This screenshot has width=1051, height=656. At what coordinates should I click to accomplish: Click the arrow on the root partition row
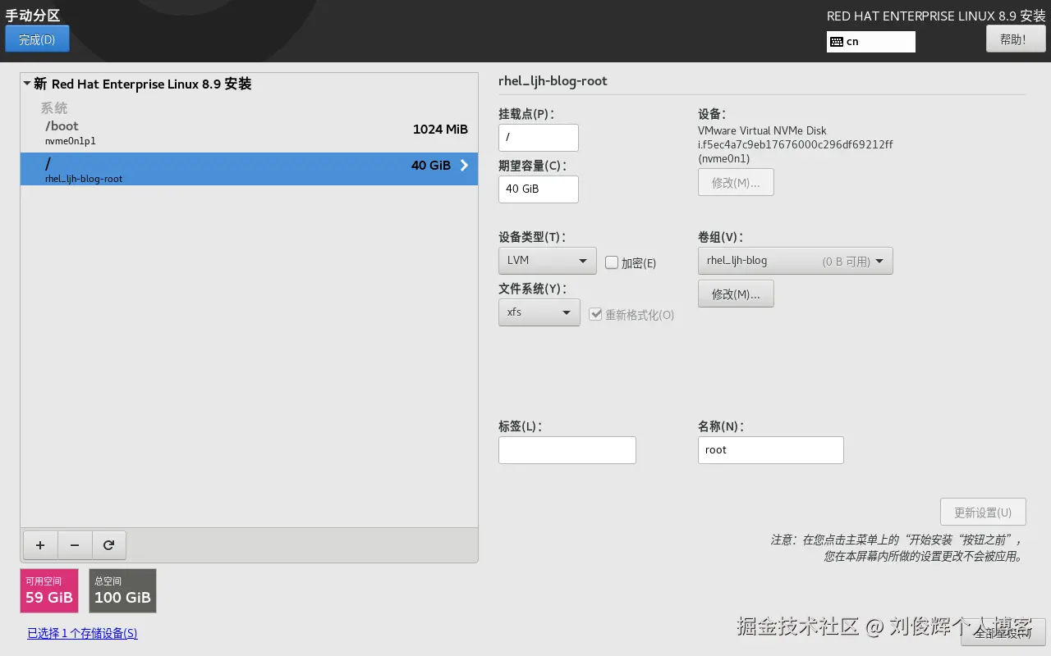coord(464,166)
